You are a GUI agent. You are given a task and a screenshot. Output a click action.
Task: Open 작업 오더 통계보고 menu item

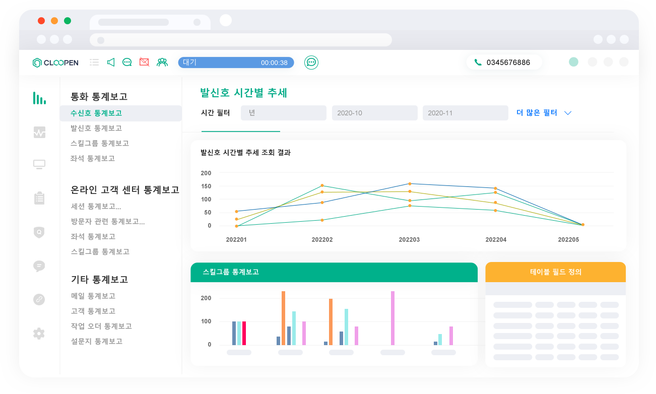(x=101, y=326)
